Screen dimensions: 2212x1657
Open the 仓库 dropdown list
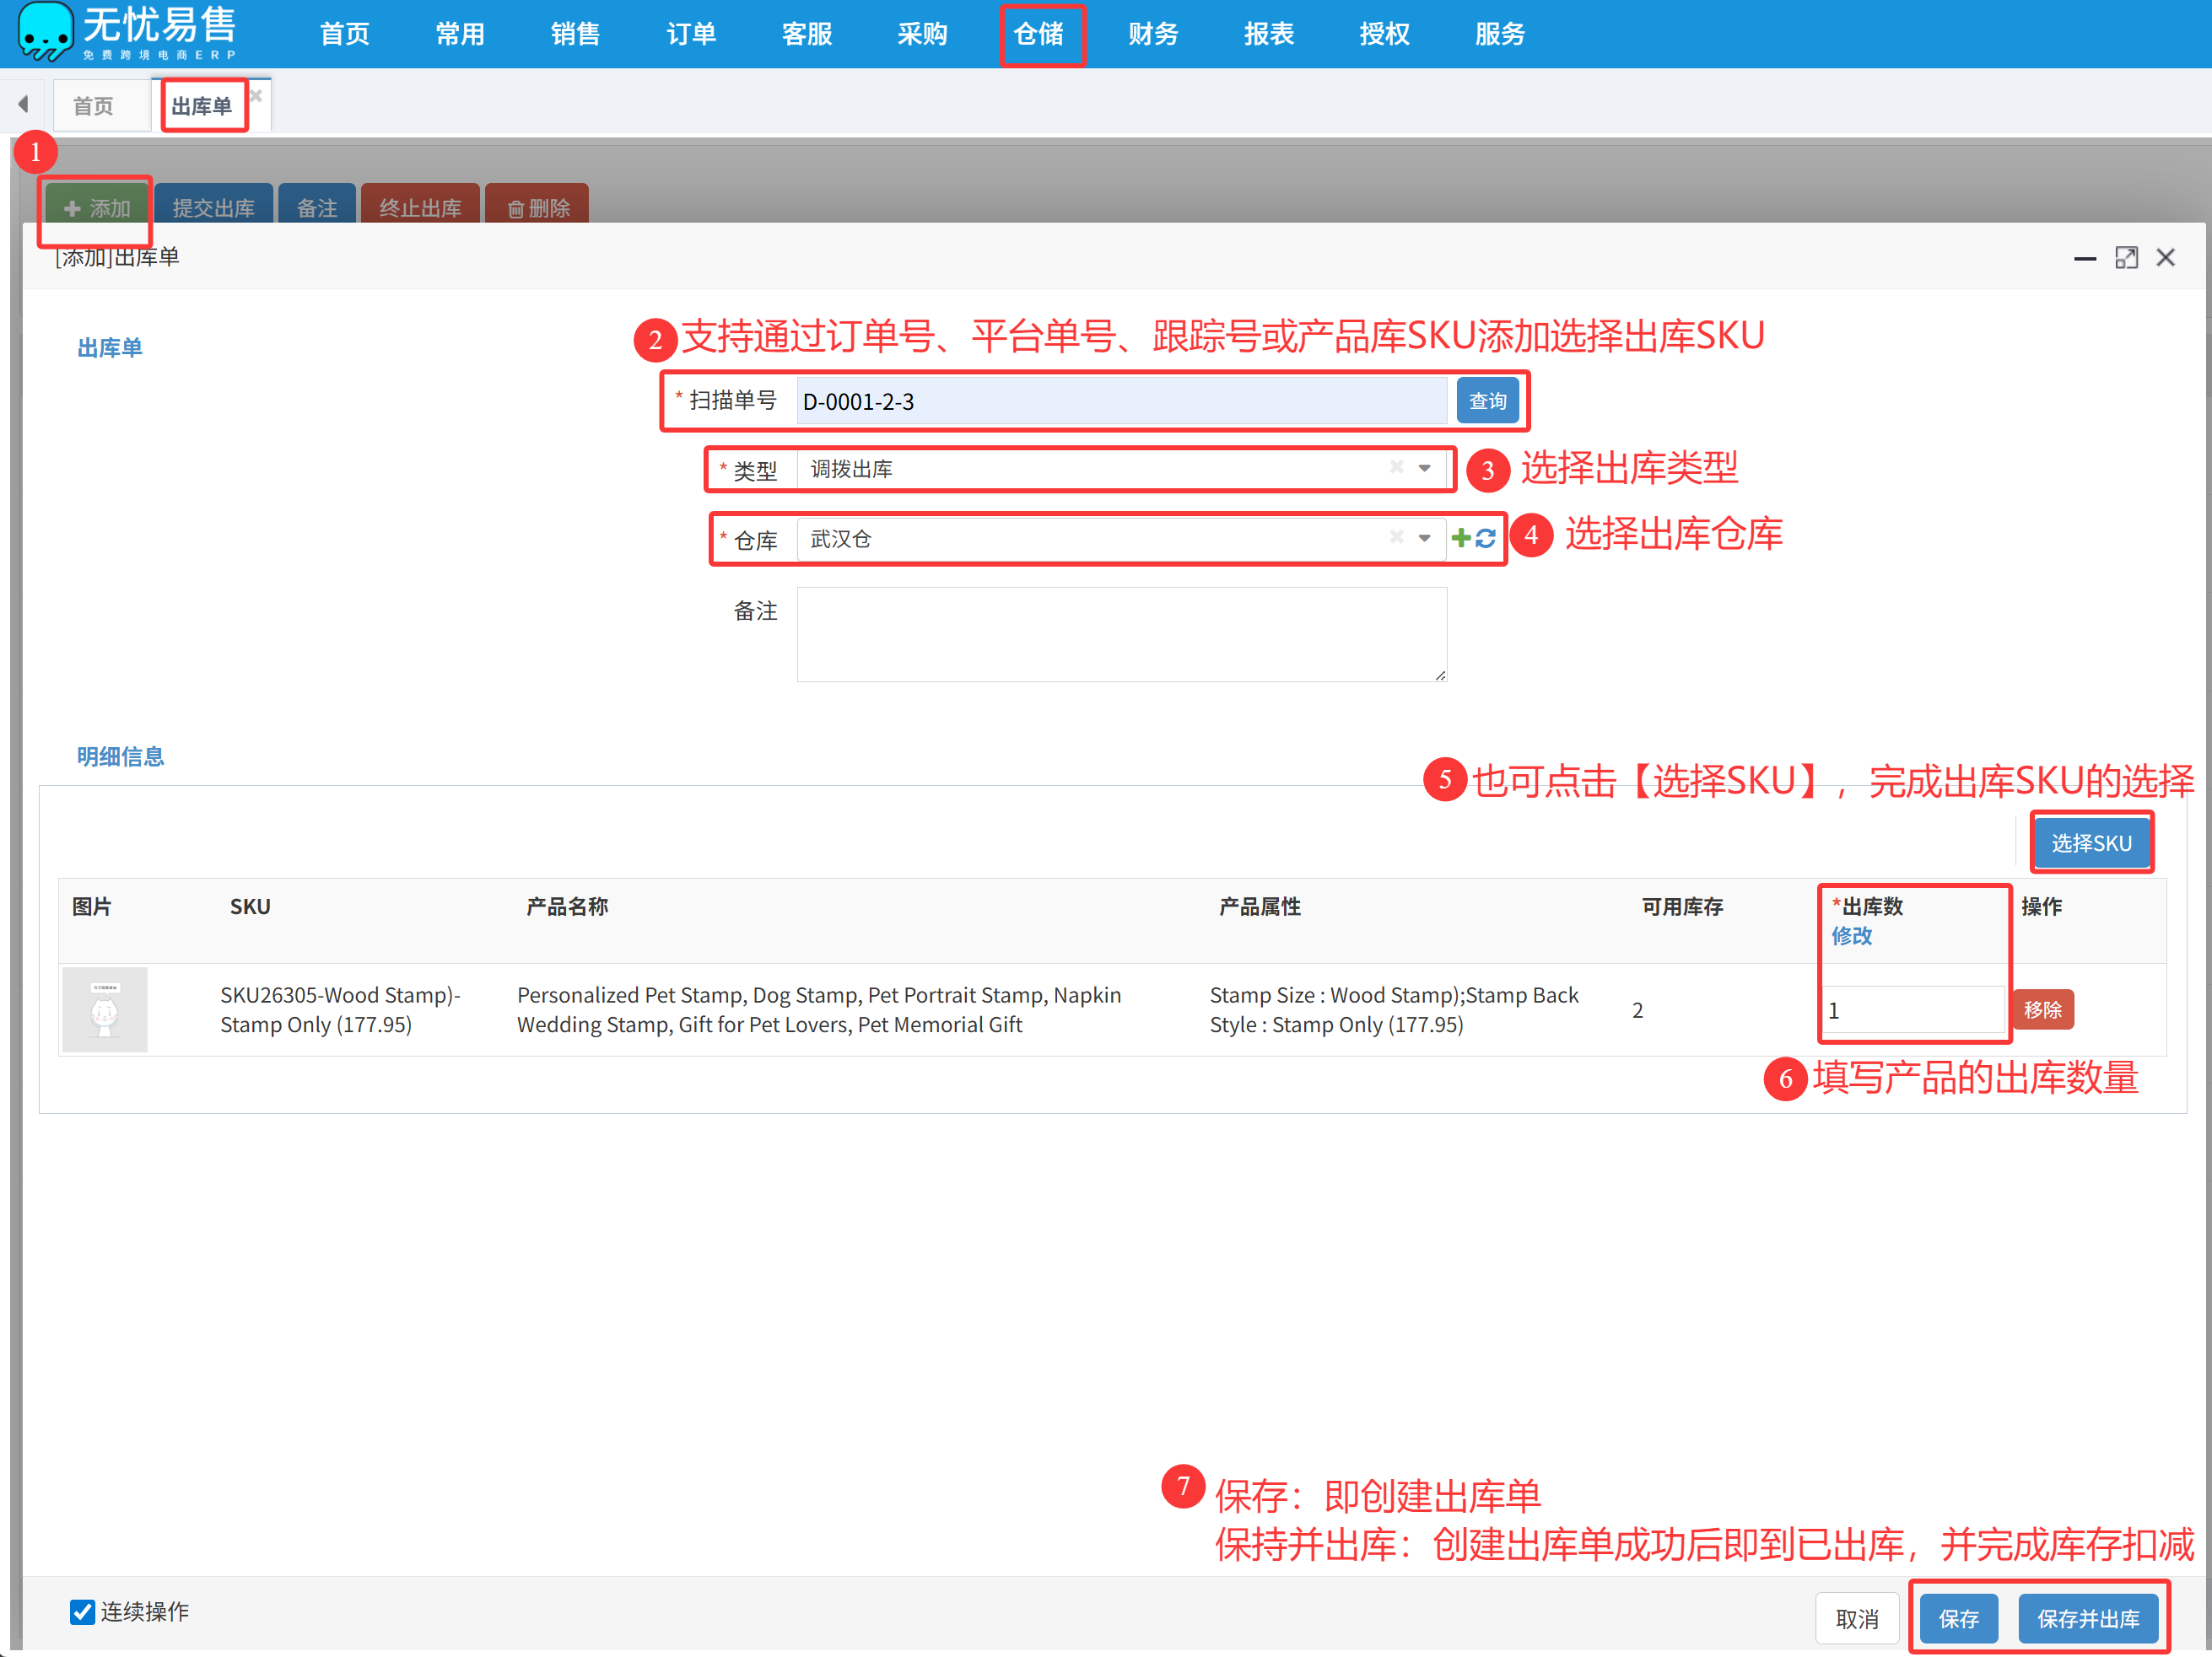click(1425, 538)
